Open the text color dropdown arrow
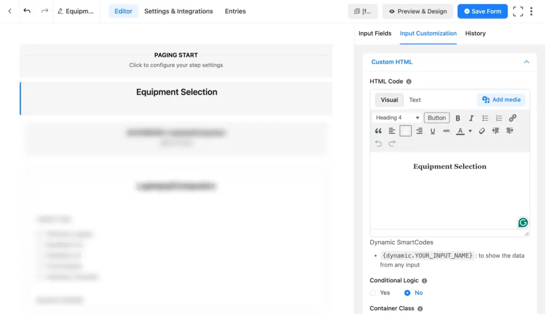The height and width of the screenshot is (314, 545). (469, 131)
